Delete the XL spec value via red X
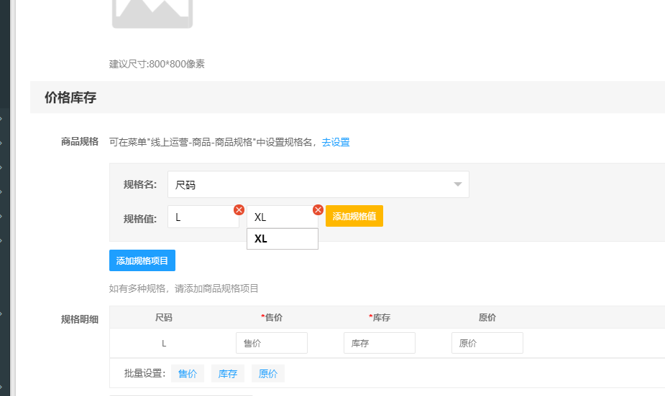 click(318, 209)
